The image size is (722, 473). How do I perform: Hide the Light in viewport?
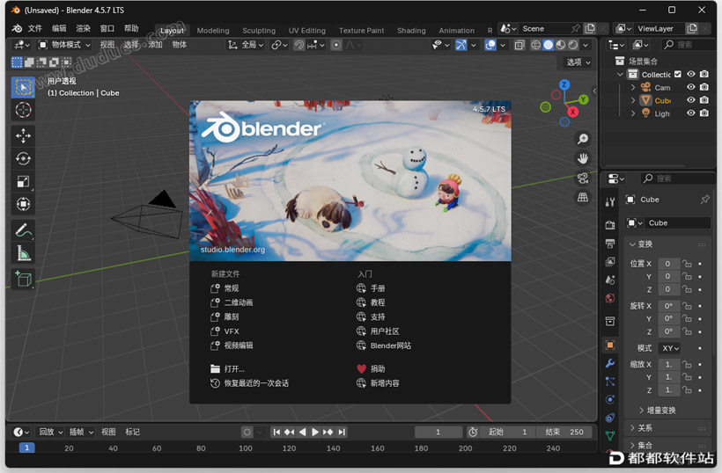coord(690,113)
